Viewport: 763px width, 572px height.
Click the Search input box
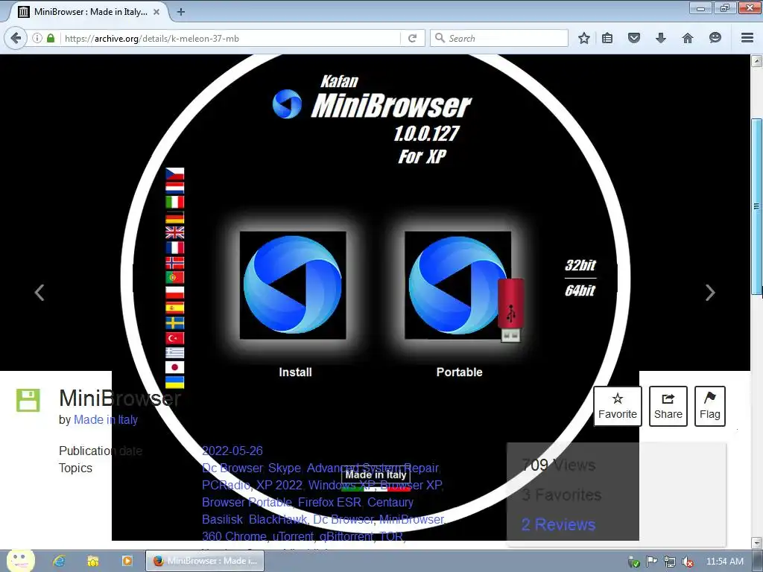tap(499, 38)
